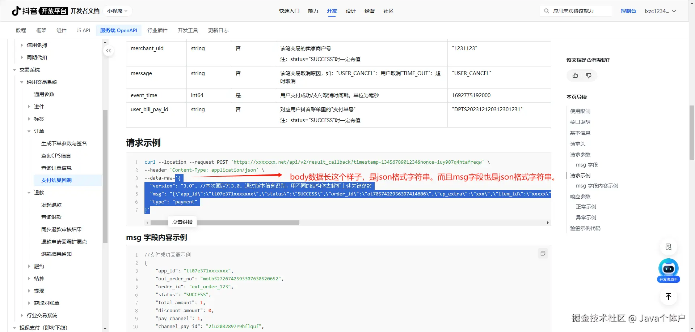695x332 pixels.
Task: Open 退款申请回调扩展点 page
Action: [64, 242]
